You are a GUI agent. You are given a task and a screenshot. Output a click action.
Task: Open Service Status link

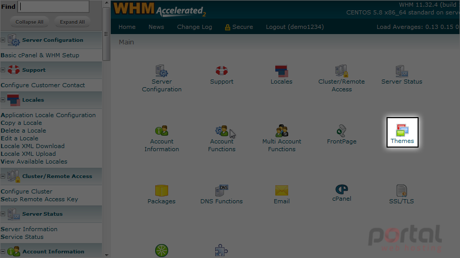coord(22,237)
